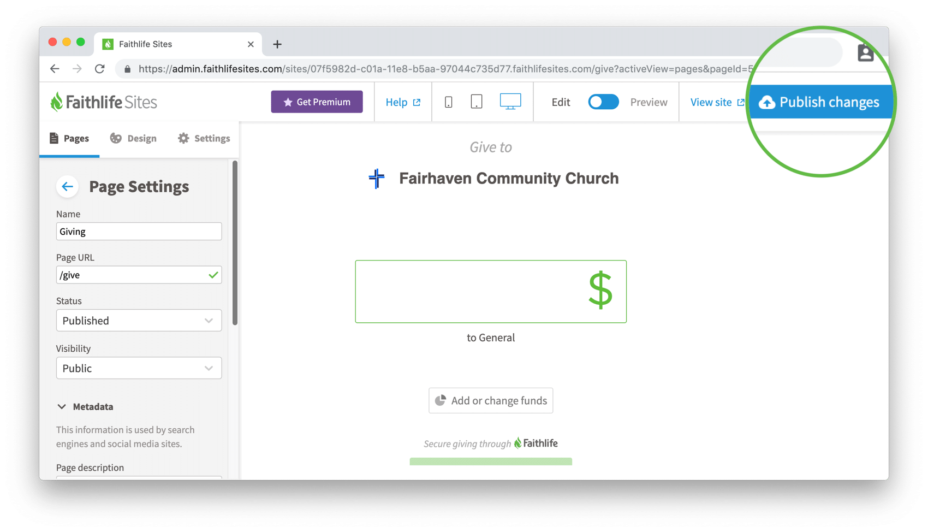Screen dimensions: 928x532
Task: Click the site lock icon in address bar
Action: [x=127, y=69]
